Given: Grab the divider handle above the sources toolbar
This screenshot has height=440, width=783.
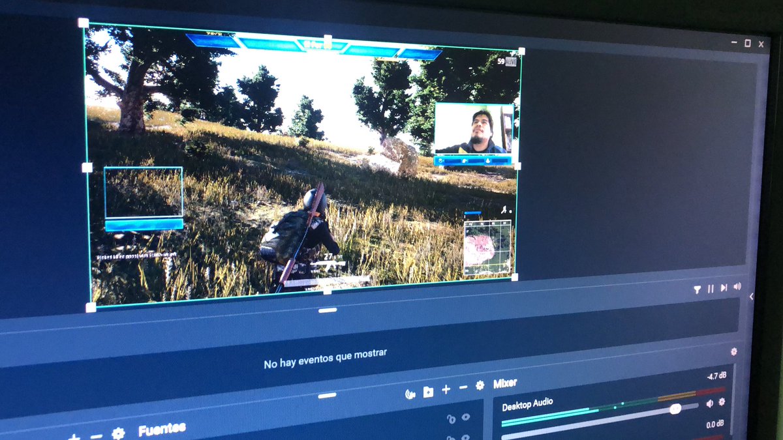Looking at the screenshot, I should coord(327,396).
